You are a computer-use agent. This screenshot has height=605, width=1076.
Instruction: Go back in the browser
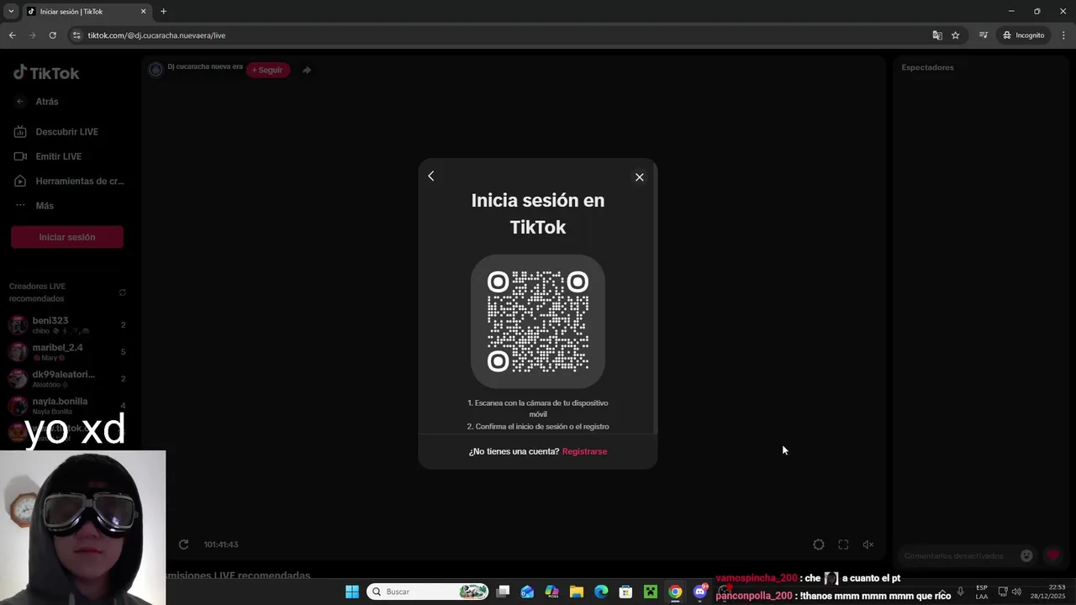pyautogui.click(x=12, y=35)
